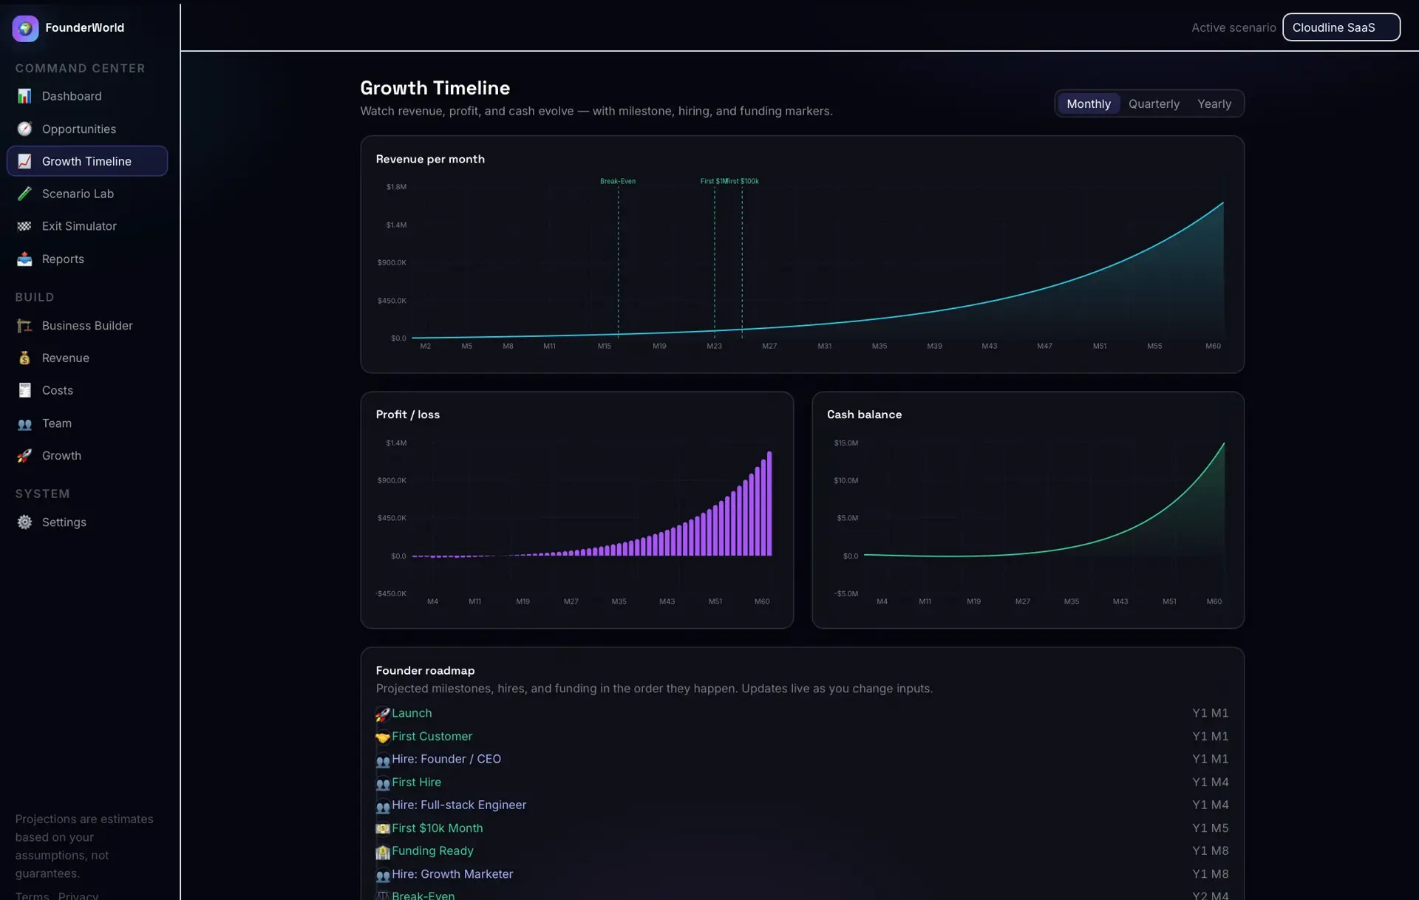Click the Y1 M5 date value
Screen dimensions: 1419x900
1210,828
